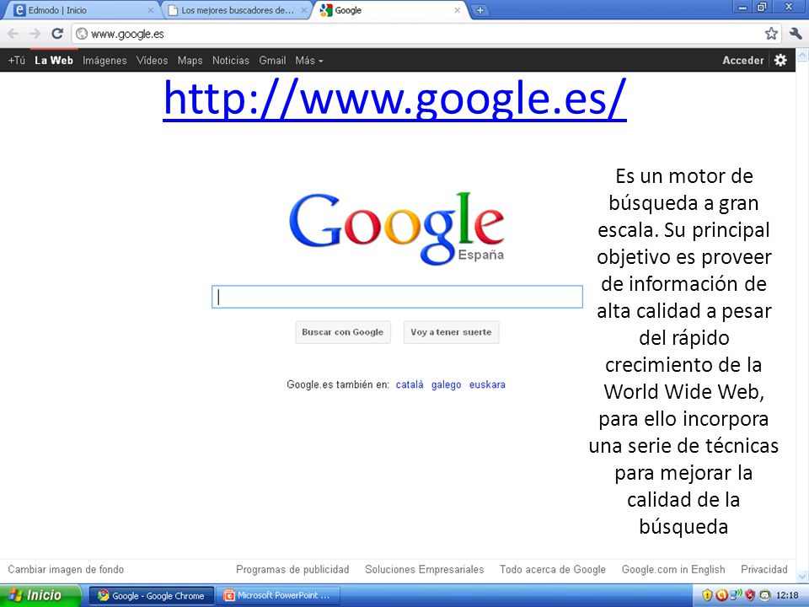Image resolution: width=809 pixels, height=607 pixels.
Task: Open Todo acerca de Google link
Action: click(553, 569)
